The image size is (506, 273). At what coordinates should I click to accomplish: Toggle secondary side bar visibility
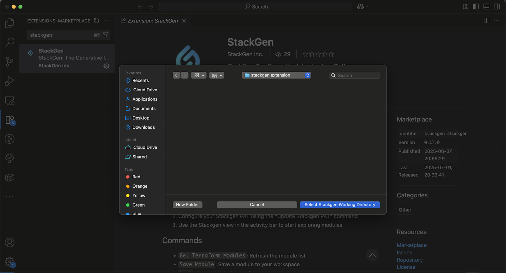tap(497, 7)
